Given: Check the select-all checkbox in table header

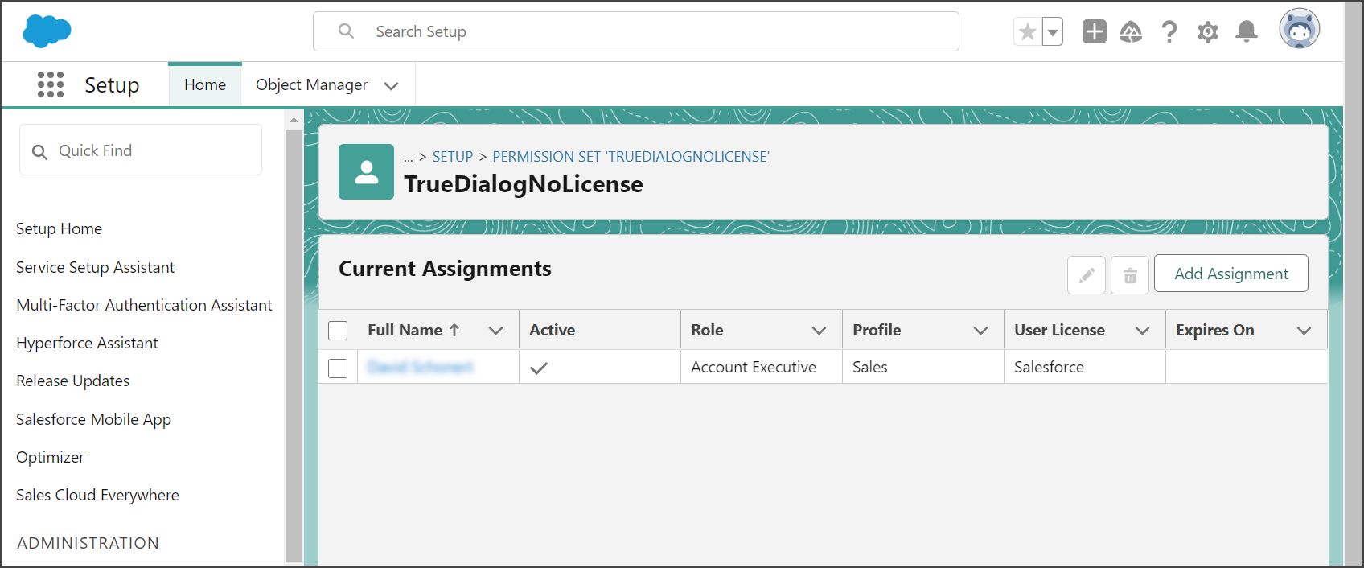Looking at the screenshot, I should coord(338,331).
